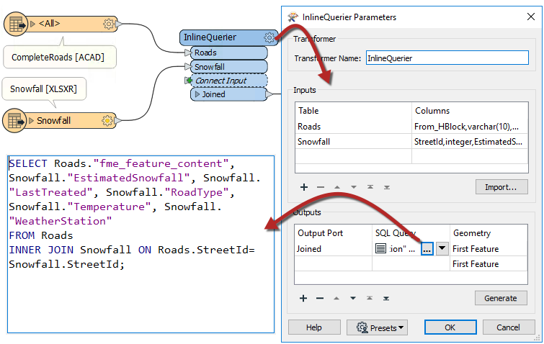Image resolution: width=544 pixels, height=344 pixels.
Task: Add a new row to Inputs table
Action: tap(304, 187)
